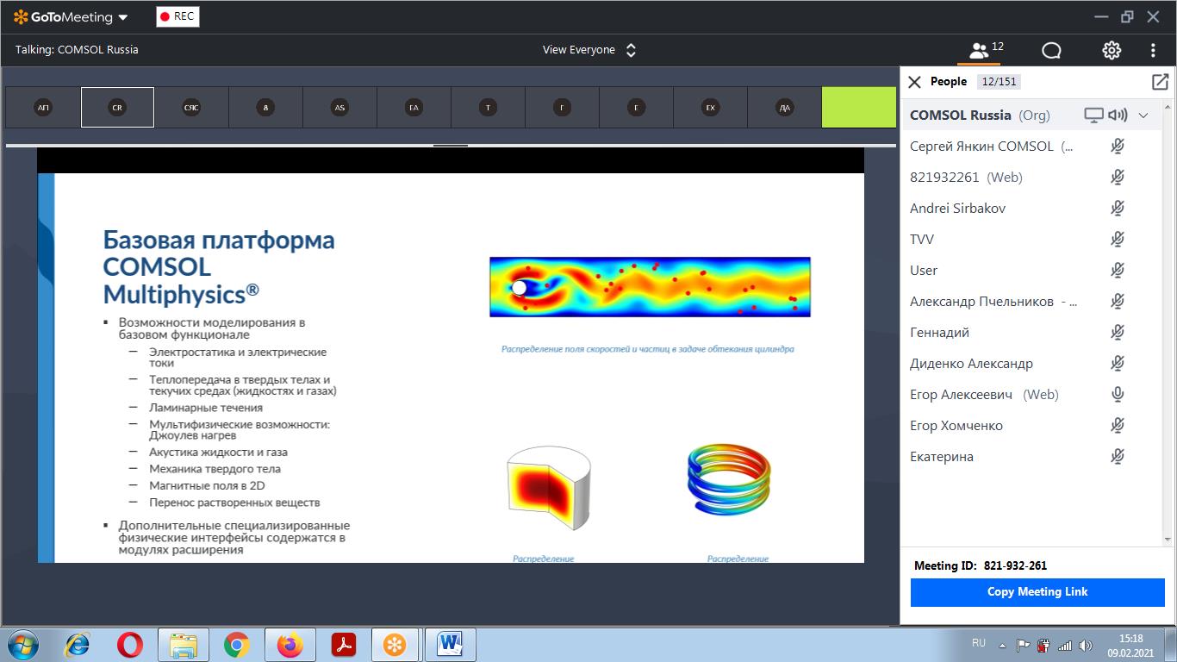The width and height of the screenshot is (1177, 662).
Task: Select the CR participant tile
Action: point(117,108)
